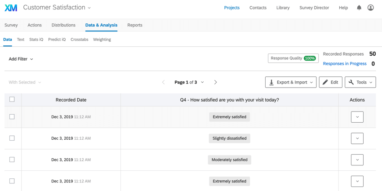
Task: Click Export & Import download button
Action: point(291,82)
